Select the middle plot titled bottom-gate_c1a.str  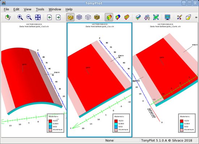[x=99, y=80]
